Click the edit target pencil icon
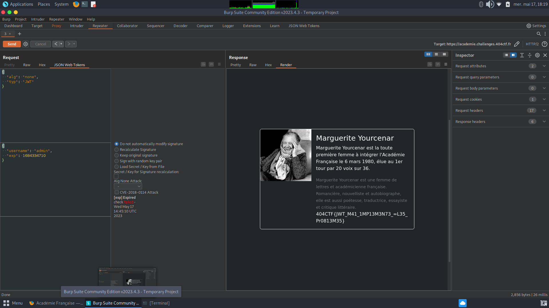 tap(517, 44)
